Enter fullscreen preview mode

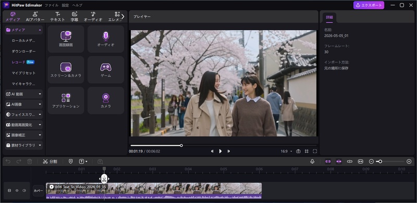coord(315,151)
